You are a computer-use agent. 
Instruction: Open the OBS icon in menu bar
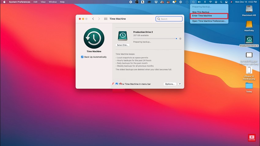click(x=137, y=2)
